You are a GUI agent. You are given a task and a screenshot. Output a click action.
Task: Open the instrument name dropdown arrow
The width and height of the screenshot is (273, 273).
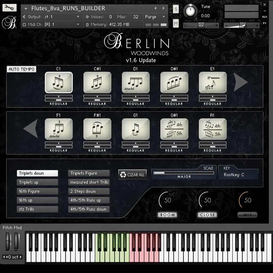click(26, 9)
